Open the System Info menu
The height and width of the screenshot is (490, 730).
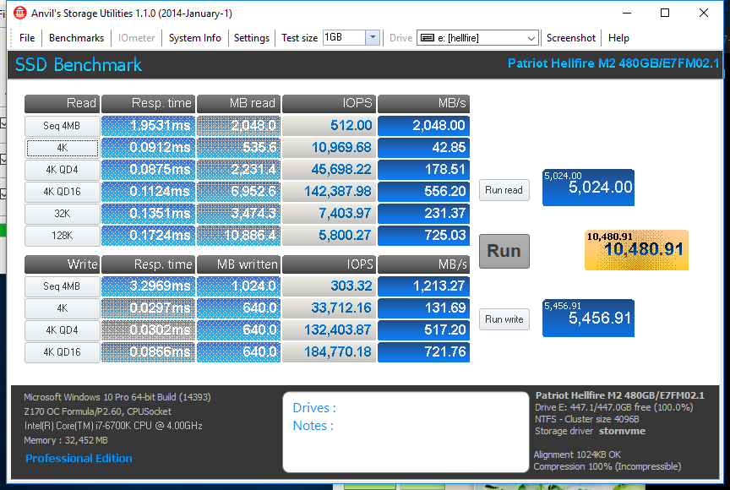(x=194, y=38)
